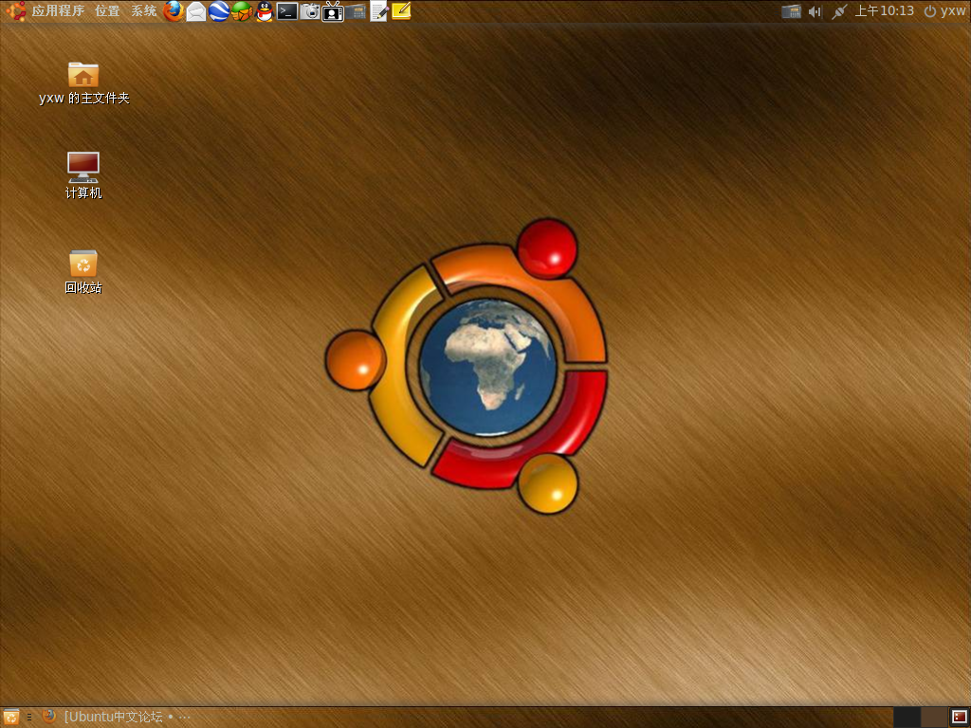Select the yxw 的主文件夹 home folder icon
This screenshot has width=971, height=728.
[83, 83]
